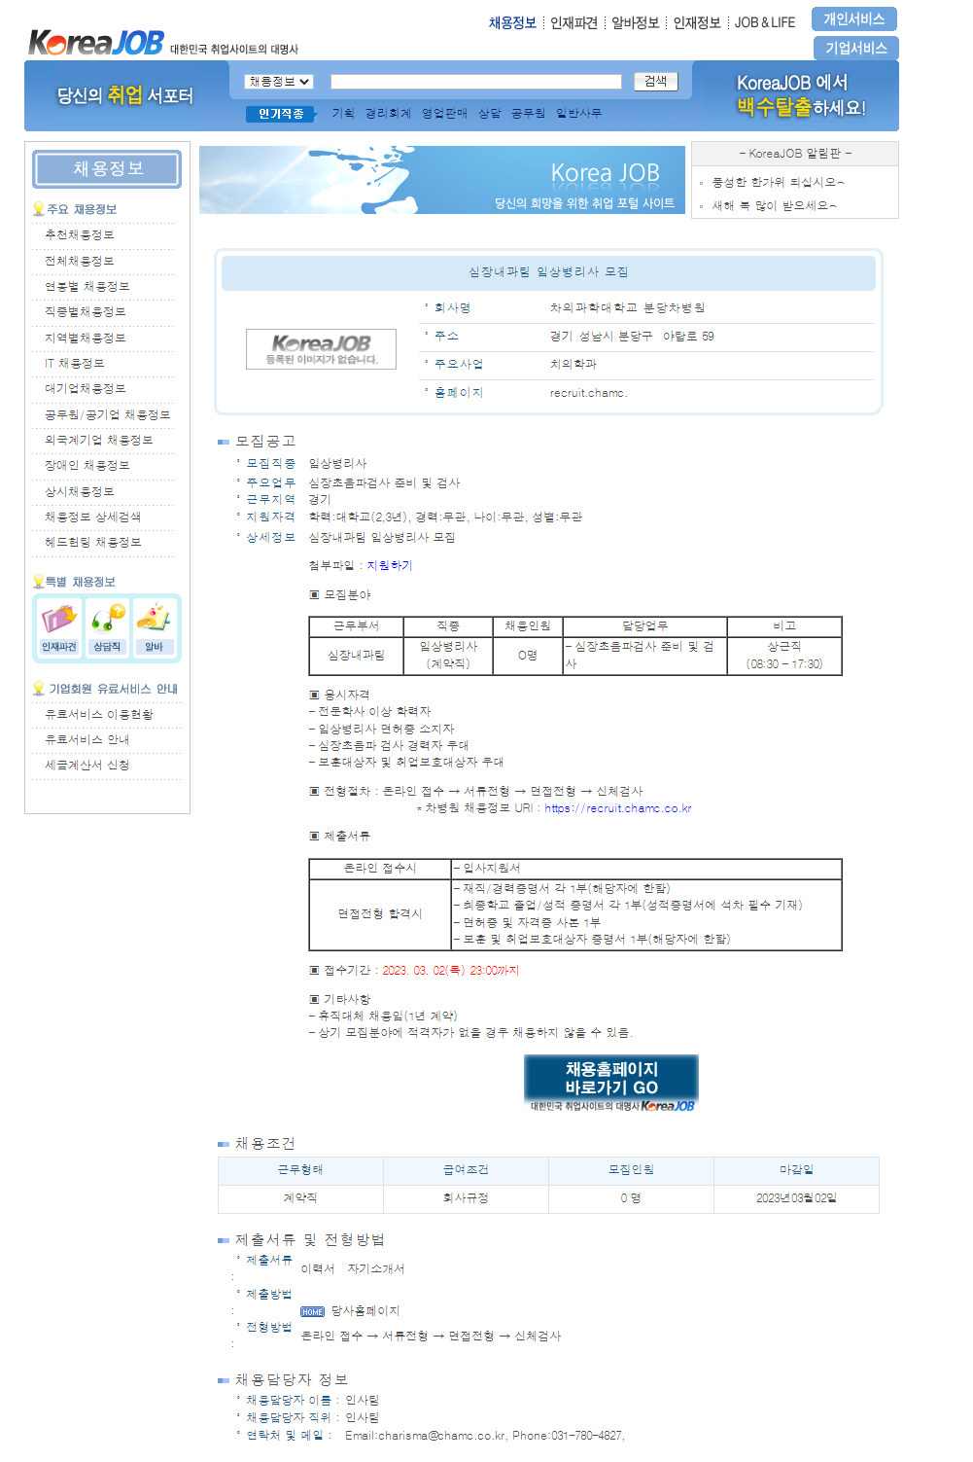Open 추천채용정보 in the sidebar
Viewport: 973px width, 1462px height.
[80, 235]
